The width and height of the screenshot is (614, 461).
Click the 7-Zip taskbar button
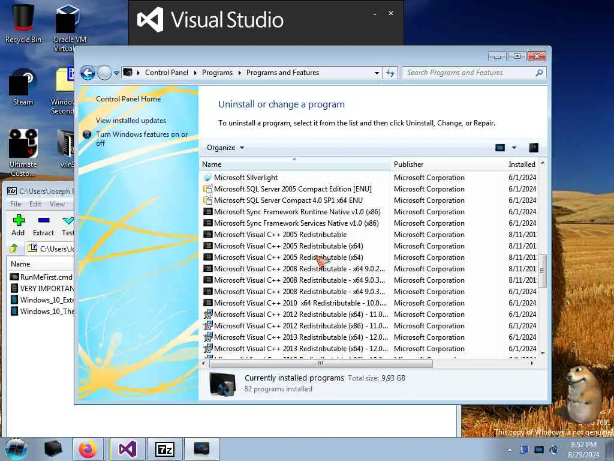tap(165, 449)
